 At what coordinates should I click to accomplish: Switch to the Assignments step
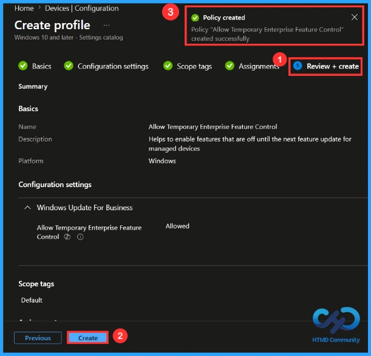259,66
